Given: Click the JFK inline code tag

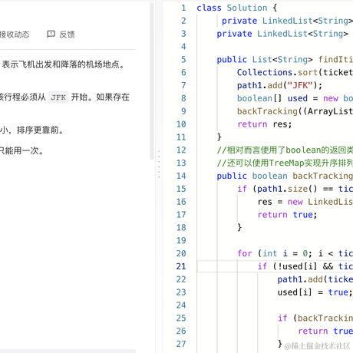Looking at the screenshot, I should click(58, 97).
